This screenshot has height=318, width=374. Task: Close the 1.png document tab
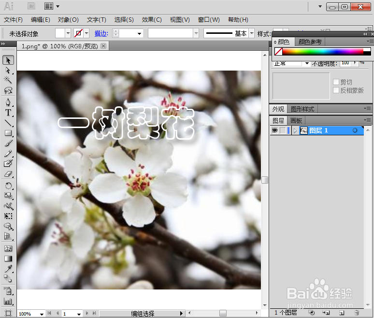[103, 46]
